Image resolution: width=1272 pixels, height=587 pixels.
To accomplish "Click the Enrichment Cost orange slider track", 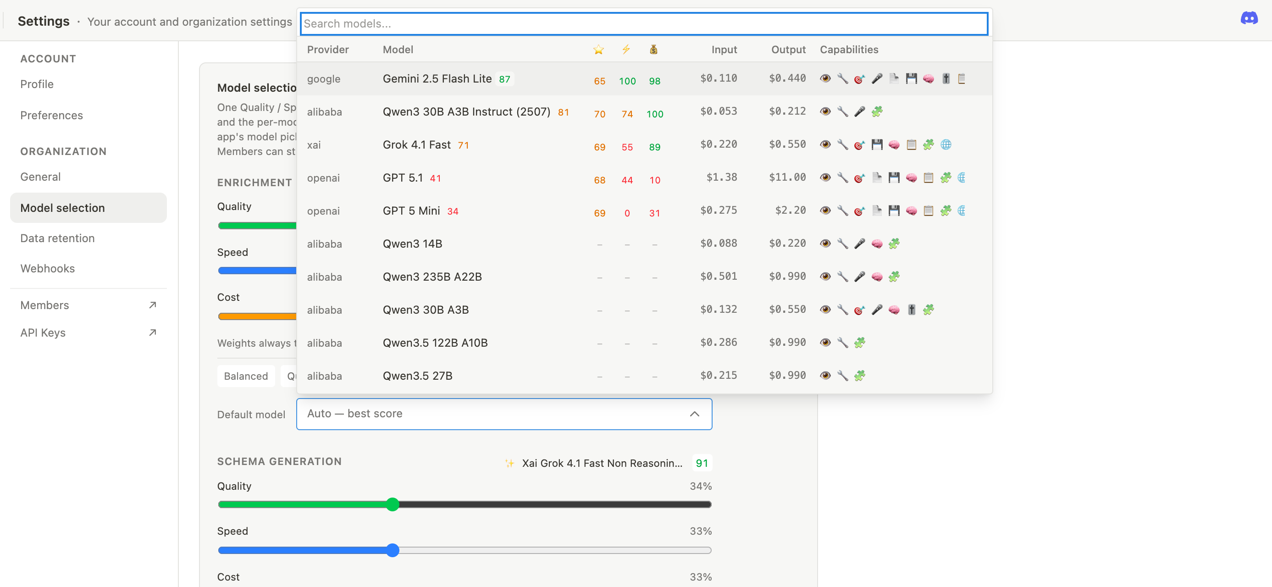I will (257, 316).
